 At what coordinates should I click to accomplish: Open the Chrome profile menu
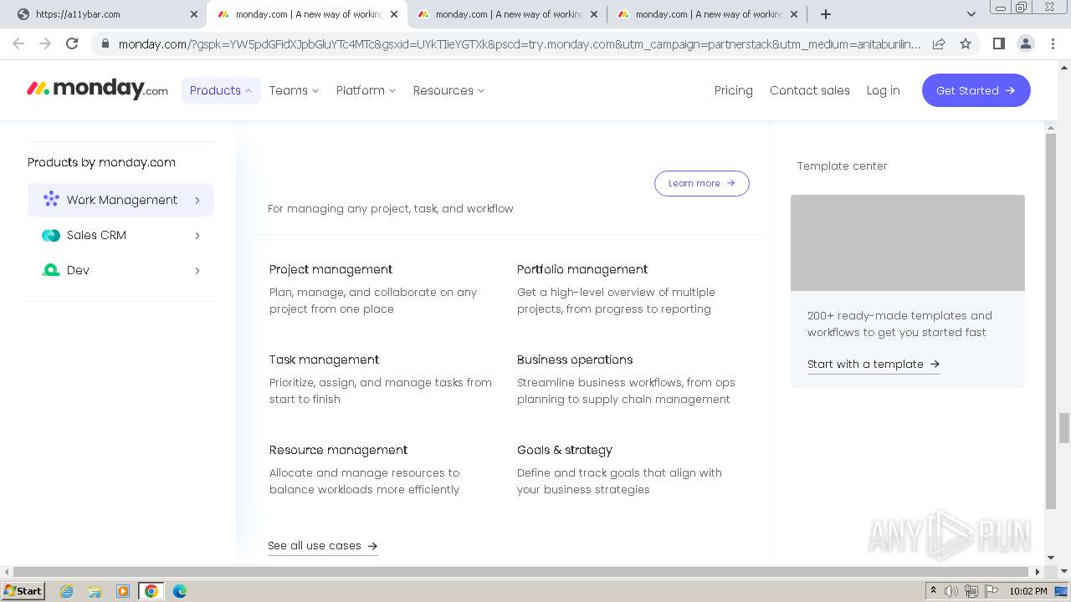(x=1025, y=43)
